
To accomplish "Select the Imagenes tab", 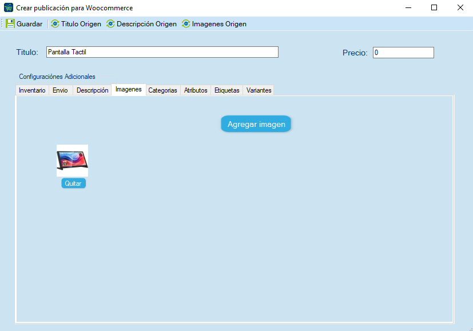I will (x=129, y=90).
